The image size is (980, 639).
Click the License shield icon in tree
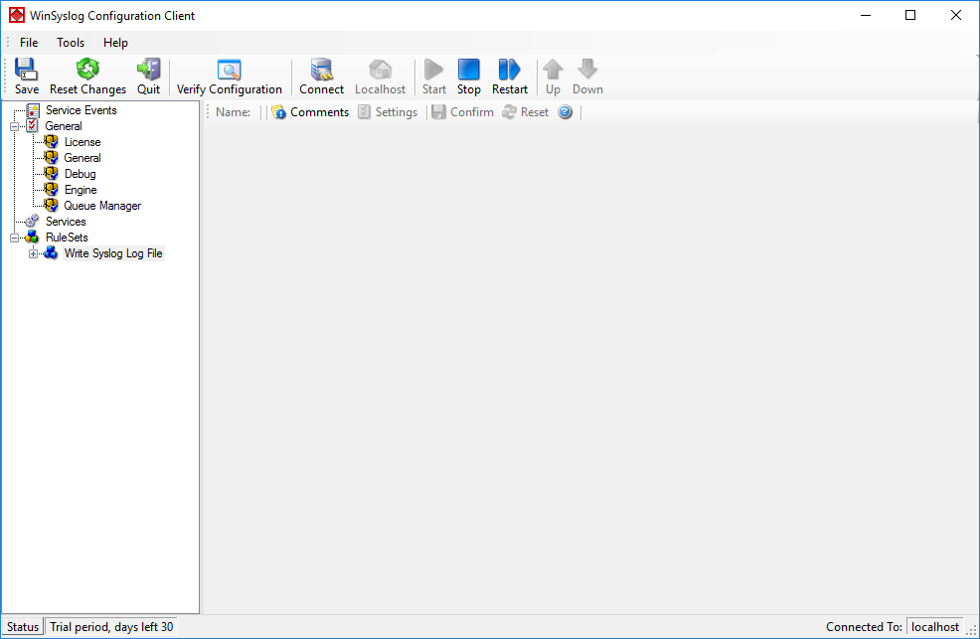pos(51,142)
